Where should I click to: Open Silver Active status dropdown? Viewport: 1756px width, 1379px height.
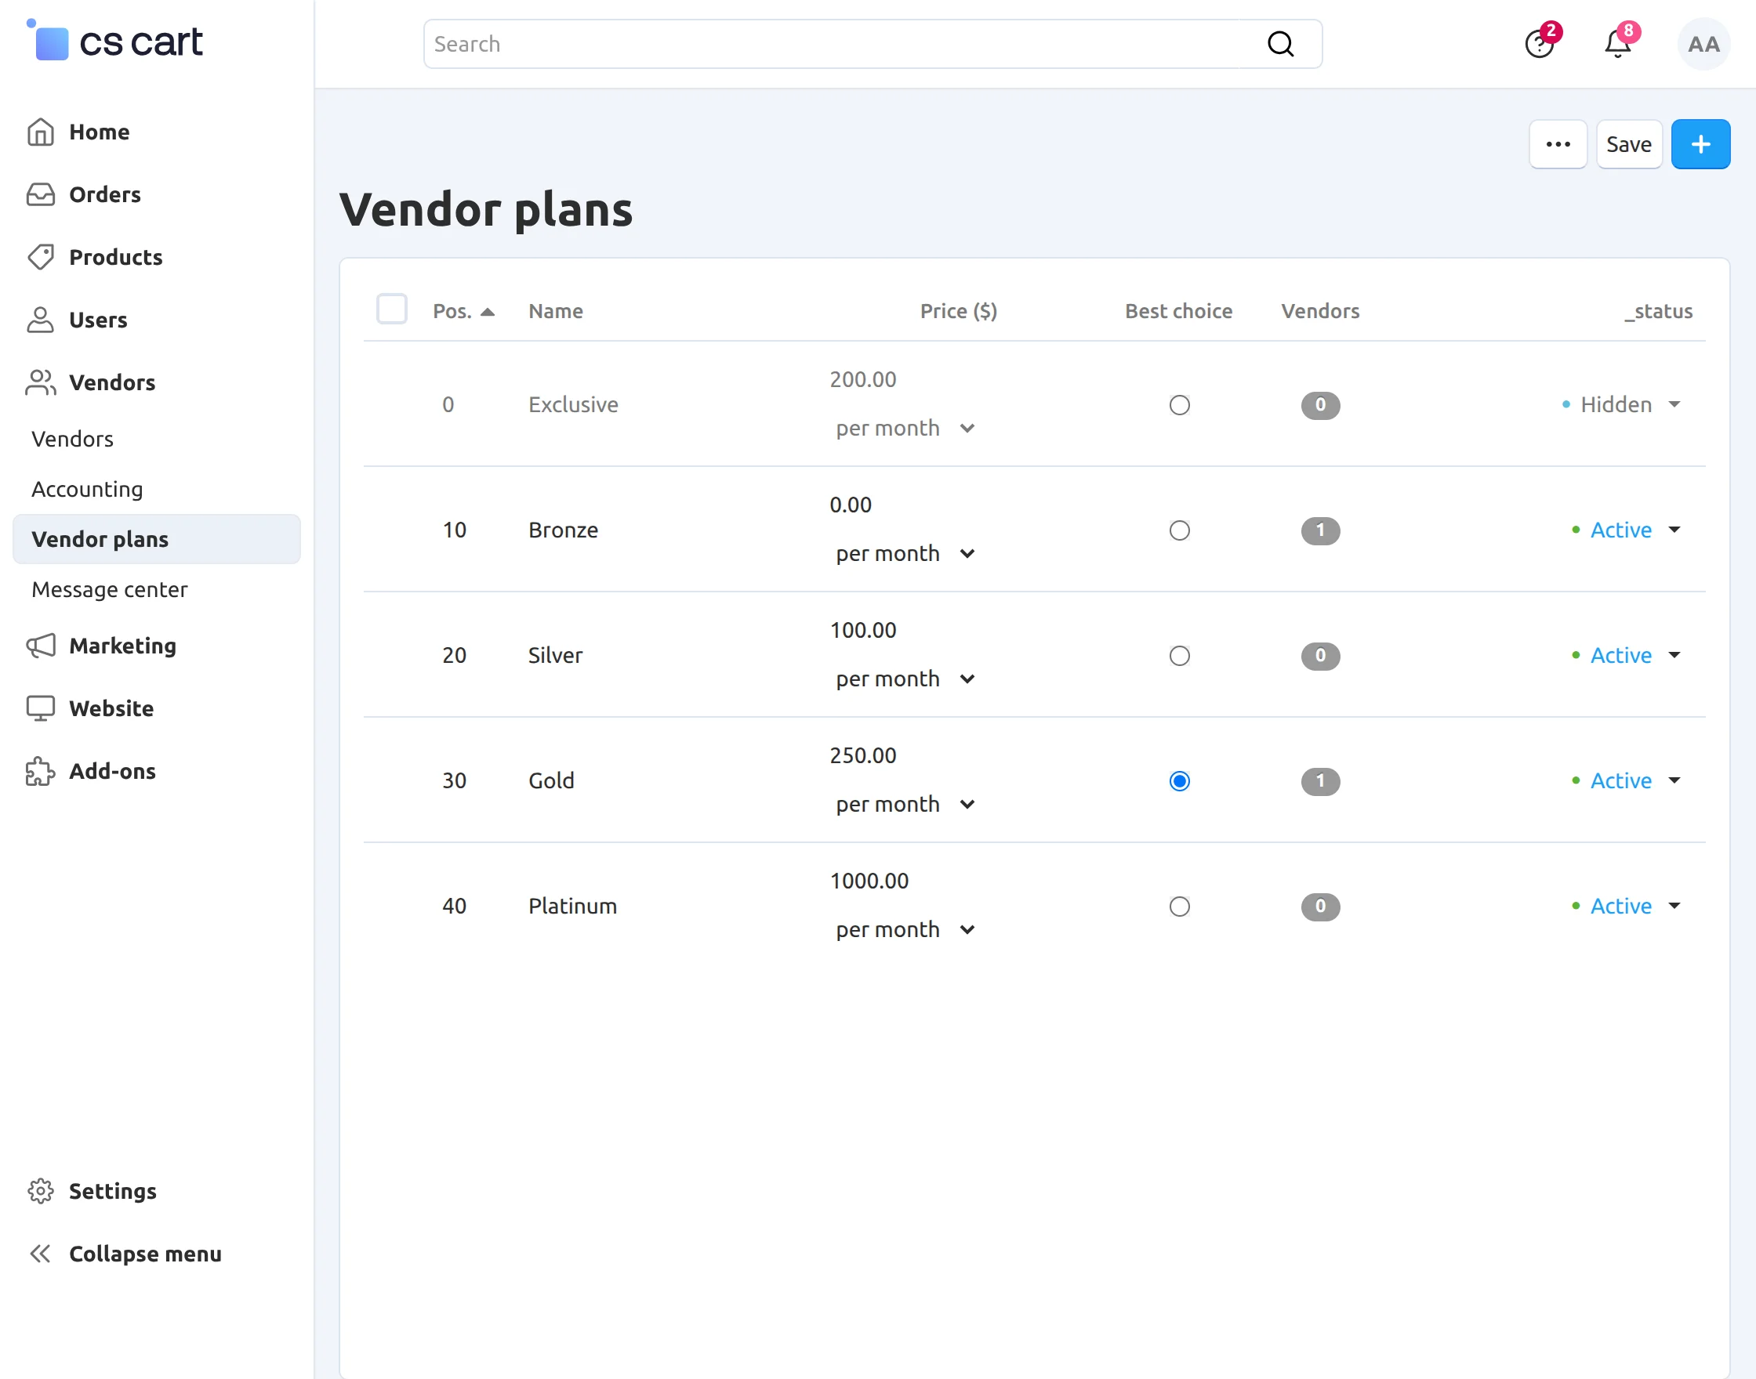point(1626,655)
